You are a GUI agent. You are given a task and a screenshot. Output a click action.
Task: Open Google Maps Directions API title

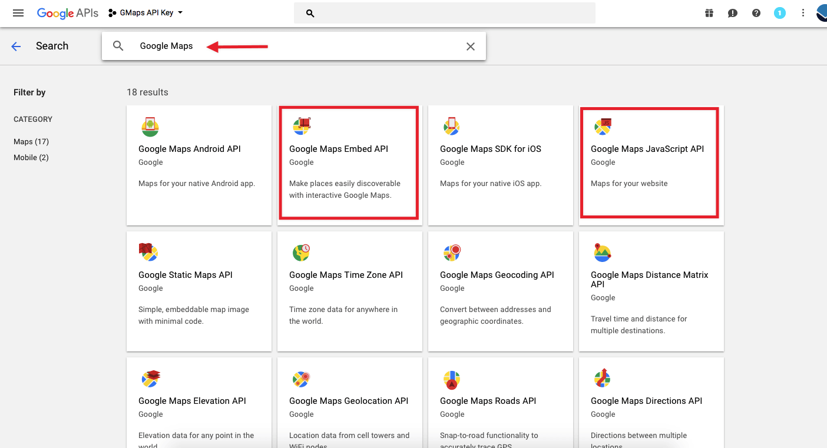(x=647, y=401)
